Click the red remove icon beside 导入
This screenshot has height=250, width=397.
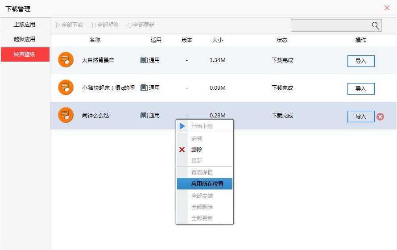(x=380, y=117)
